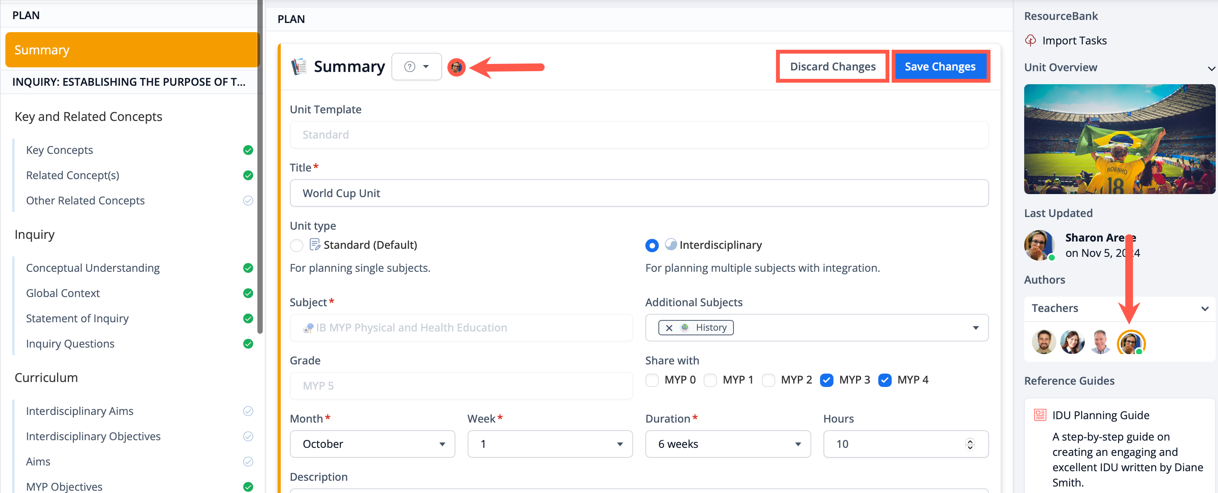Click the Discard Changes button
This screenshot has width=1218, height=493.
pos(832,67)
